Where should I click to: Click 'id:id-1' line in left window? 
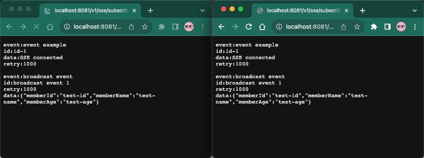[15, 51]
